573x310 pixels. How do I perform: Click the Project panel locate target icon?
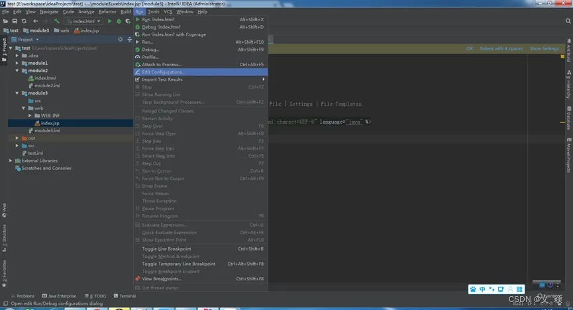click(120, 40)
